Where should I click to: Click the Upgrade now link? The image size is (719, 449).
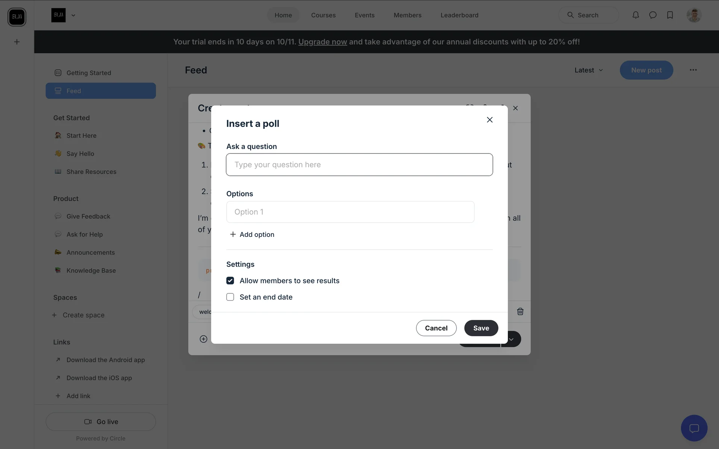coord(322,42)
